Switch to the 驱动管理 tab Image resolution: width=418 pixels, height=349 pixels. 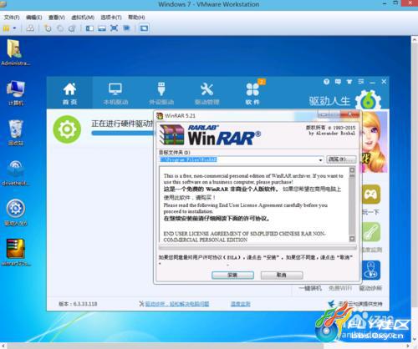tap(206, 94)
